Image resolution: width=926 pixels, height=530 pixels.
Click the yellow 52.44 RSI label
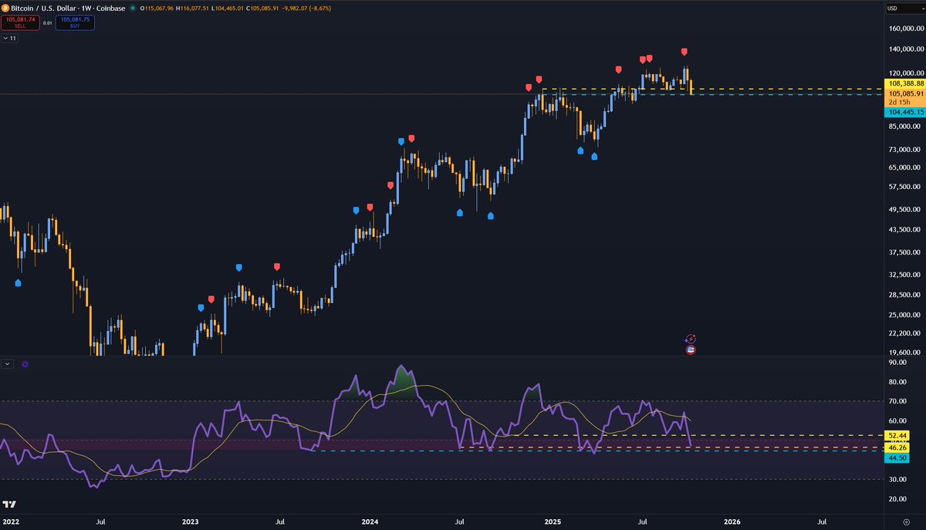click(x=896, y=436)
